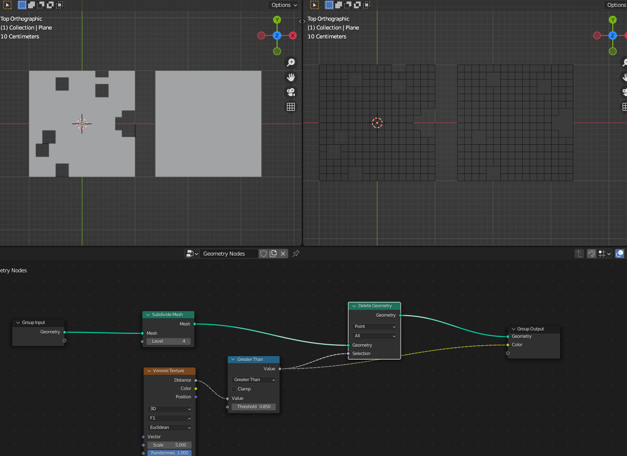Image resolution: width=627 pixels, height=456 pixels.
Task: Choose Set New Selection mode in left viewport
Action: 22,5
